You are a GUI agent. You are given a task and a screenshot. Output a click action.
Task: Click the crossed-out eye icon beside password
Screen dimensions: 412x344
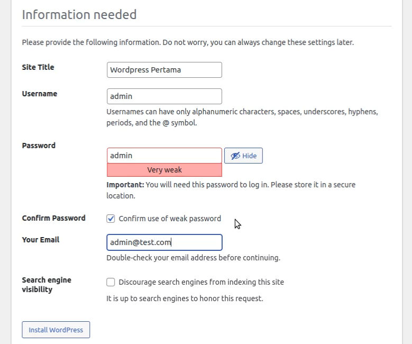coord(235,156)
